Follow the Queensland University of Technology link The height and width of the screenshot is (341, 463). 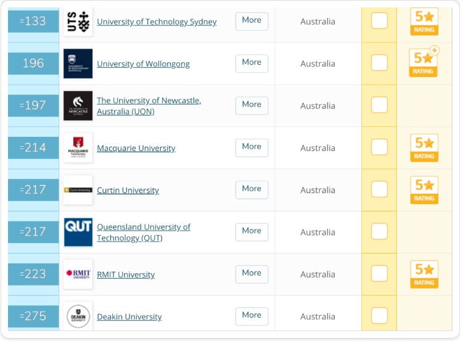[144, 232]
